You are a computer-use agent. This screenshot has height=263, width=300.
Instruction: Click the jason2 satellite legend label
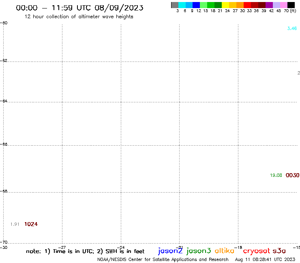170,251
